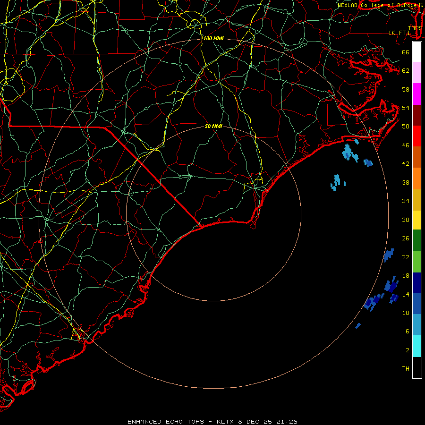Screen dimensions: 425x425
Task: Click the white swatch in the tops legend
Action: click(x=417, y=52)
